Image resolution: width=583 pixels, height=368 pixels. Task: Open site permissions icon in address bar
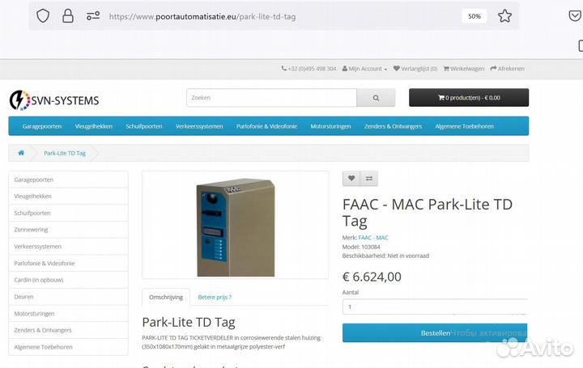93,16
